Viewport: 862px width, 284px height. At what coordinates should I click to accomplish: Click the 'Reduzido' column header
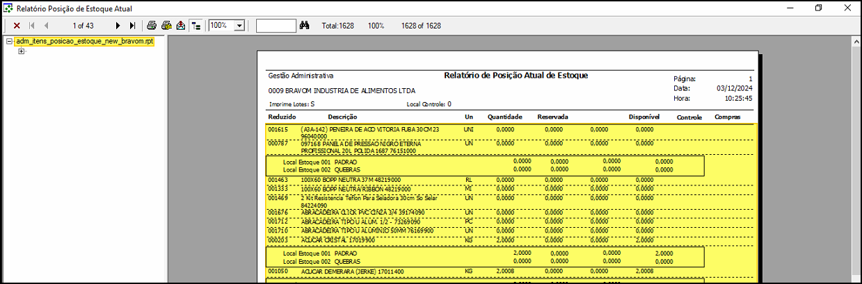282,117
